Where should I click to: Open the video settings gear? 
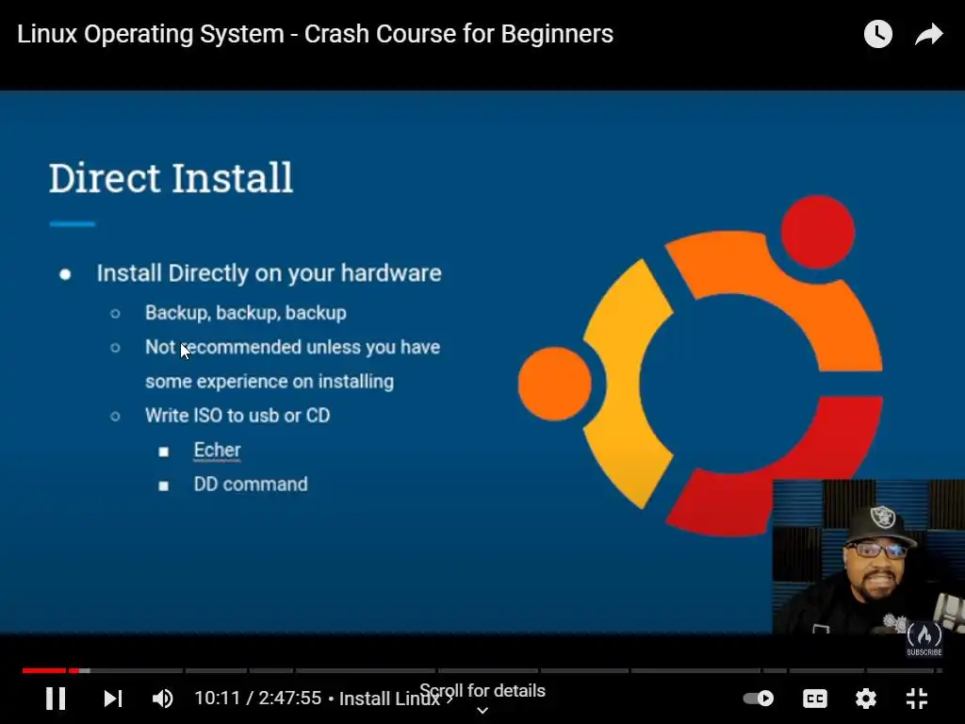tap(866, 699)
